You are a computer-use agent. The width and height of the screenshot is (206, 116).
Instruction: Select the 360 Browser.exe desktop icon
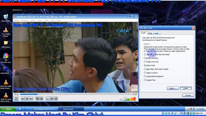point(6,58)
